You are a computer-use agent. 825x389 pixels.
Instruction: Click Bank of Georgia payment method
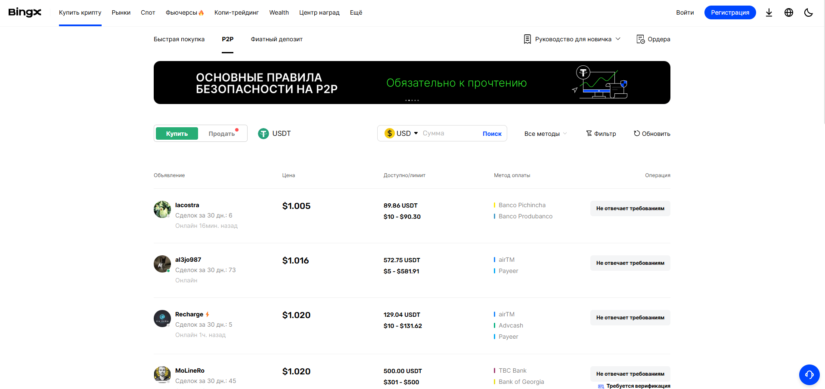click(x=521, y=382)
